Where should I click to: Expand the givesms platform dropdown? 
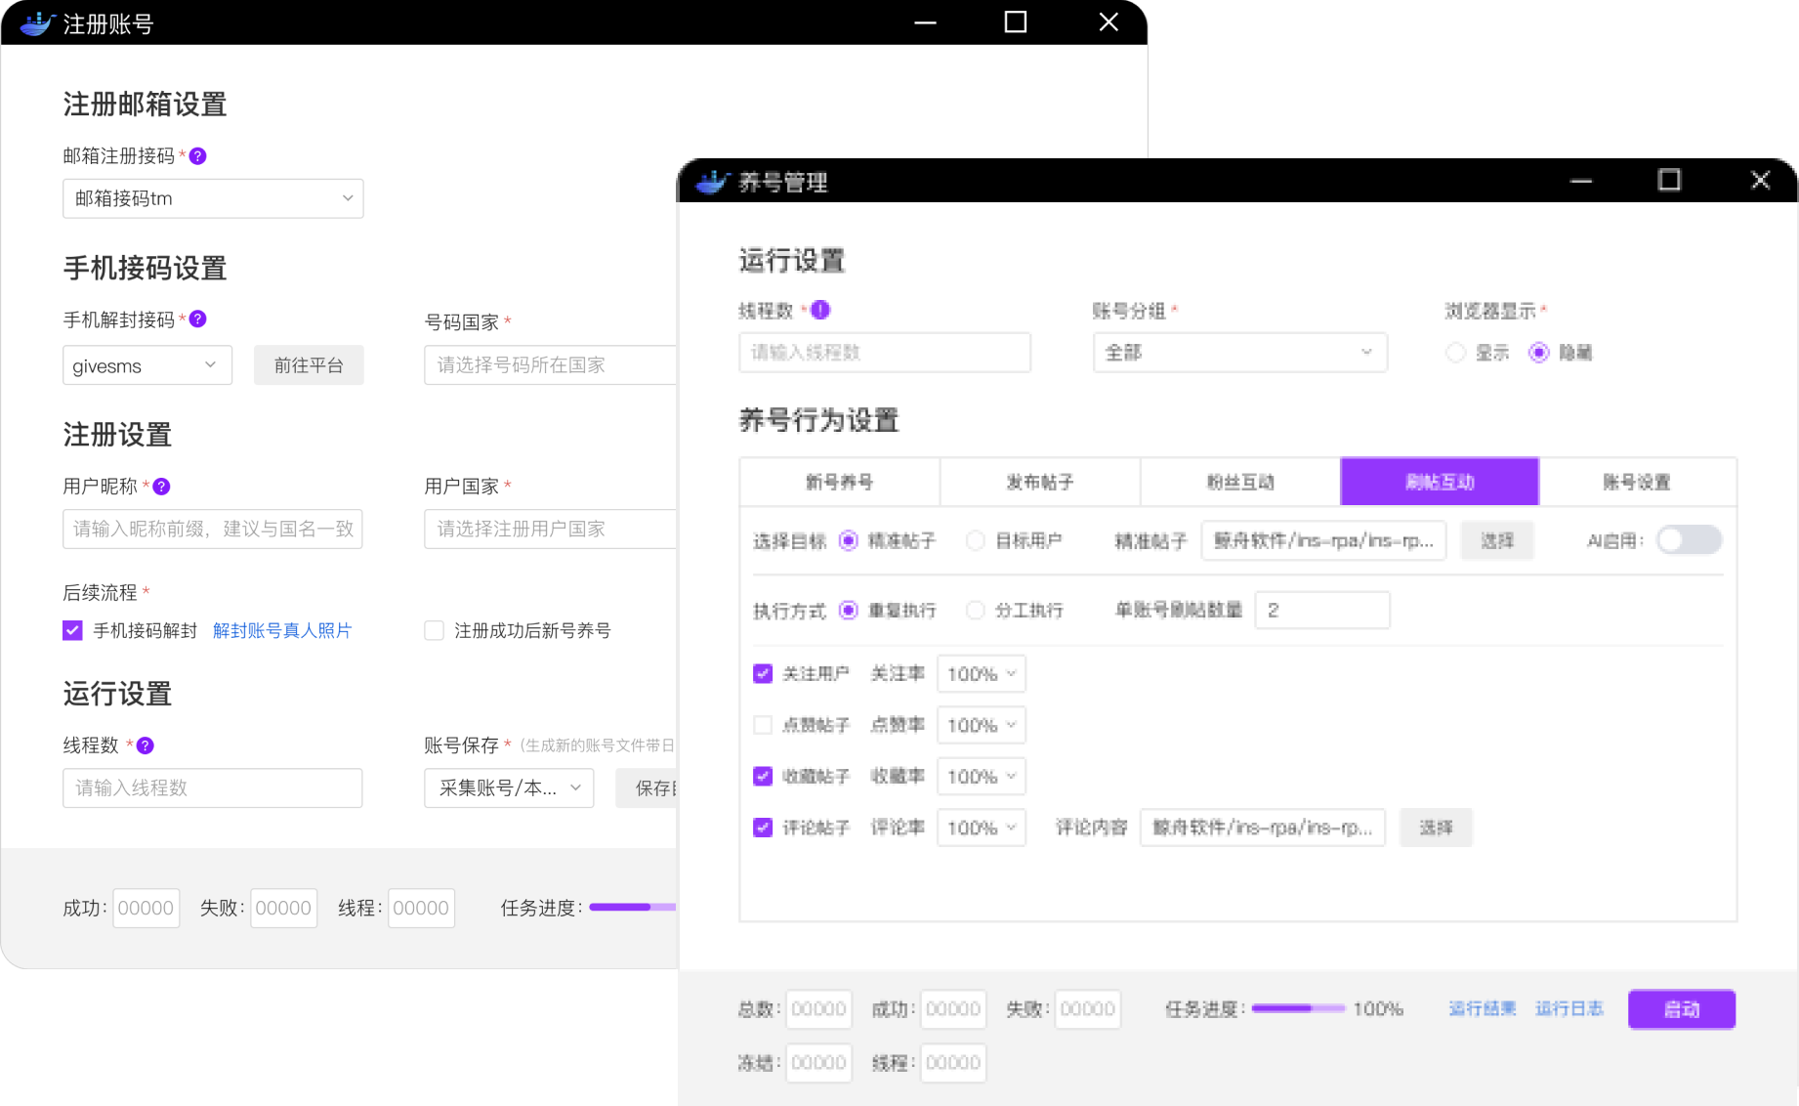point(147,365)
